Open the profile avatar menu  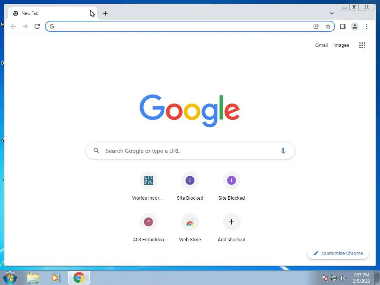[354, 26]
